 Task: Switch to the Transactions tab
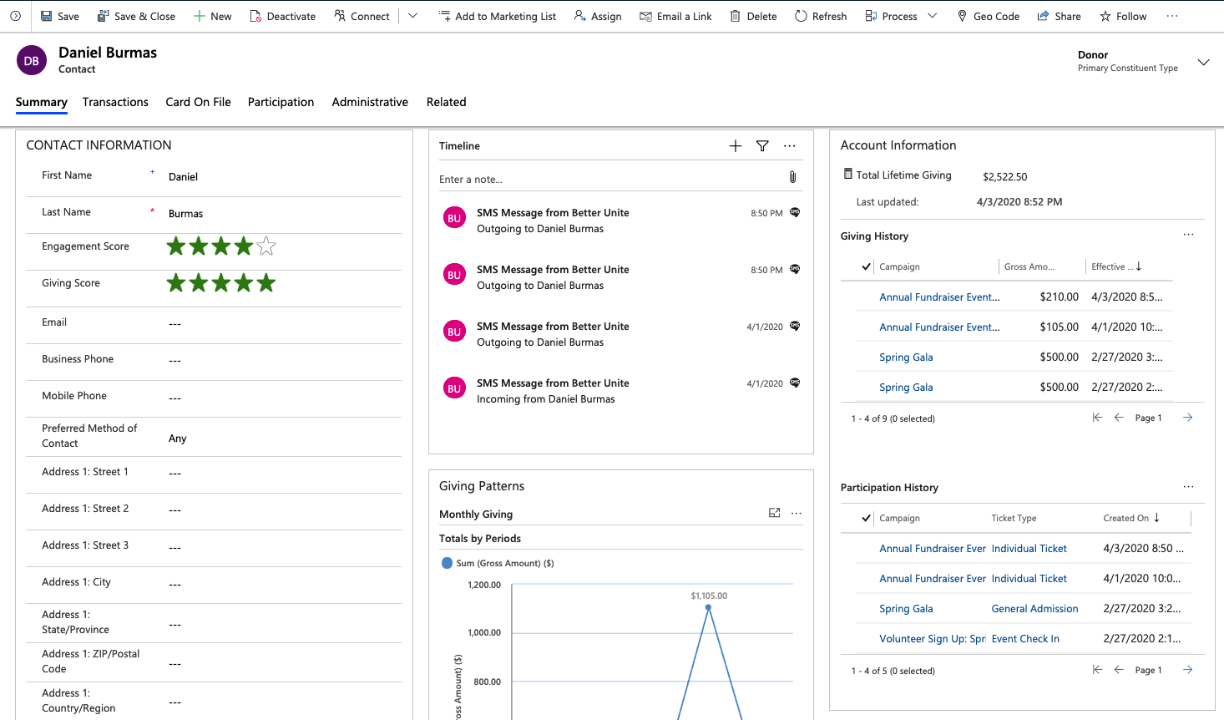tap(115, 102)
